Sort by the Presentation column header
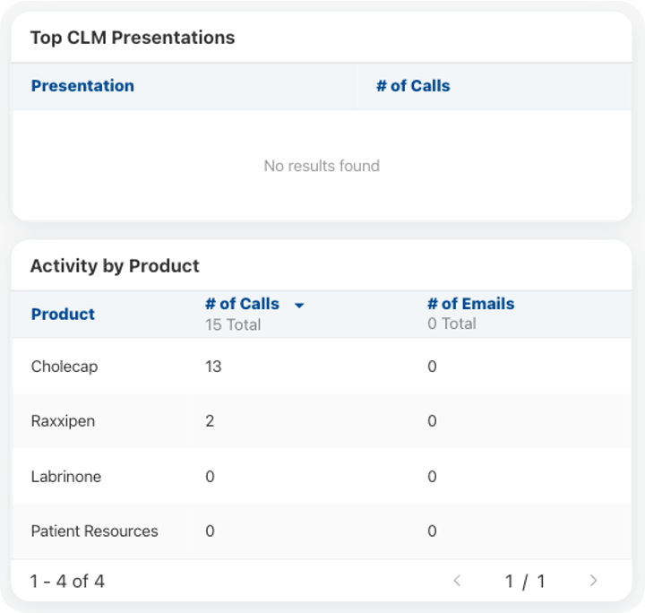 (82, 86)
